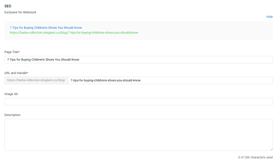Viewport: 278px width, 164px height.
Task: Click the Hide link in SEO section
Action: pyautogui.click(x=269, y=17)
